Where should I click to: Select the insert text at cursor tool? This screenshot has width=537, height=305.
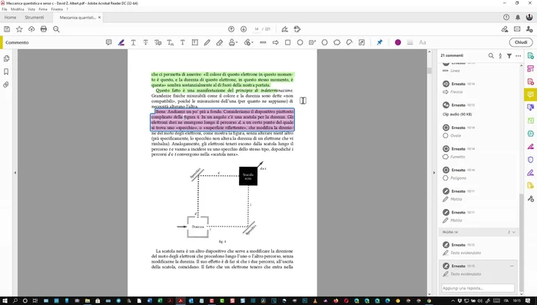(171, 42)
